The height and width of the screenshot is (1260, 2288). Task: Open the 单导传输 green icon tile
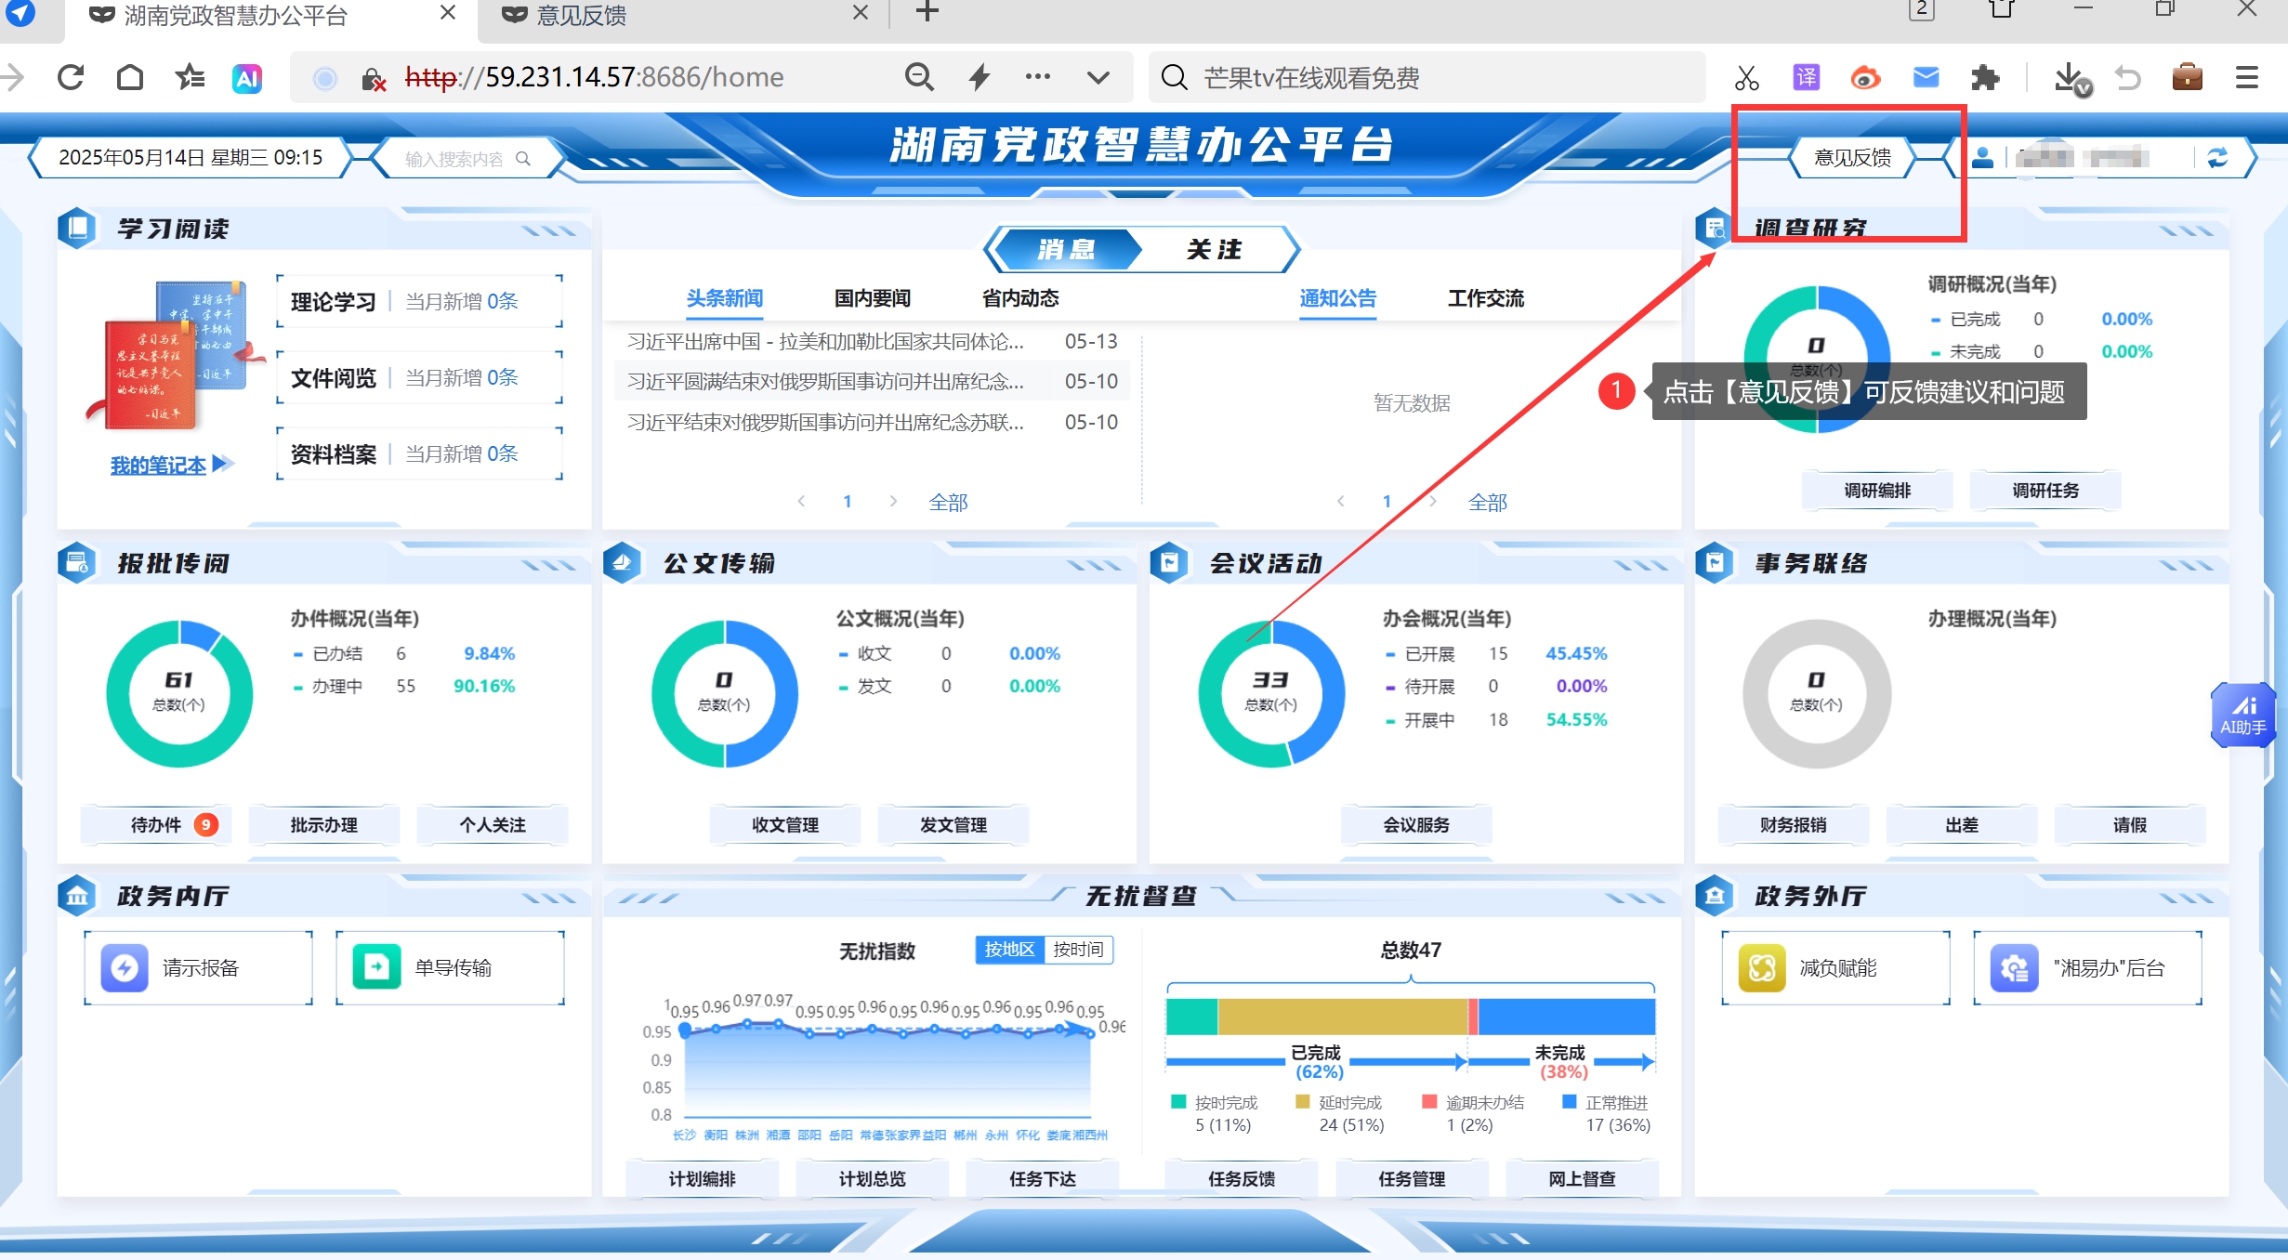[x=376, y=967]
